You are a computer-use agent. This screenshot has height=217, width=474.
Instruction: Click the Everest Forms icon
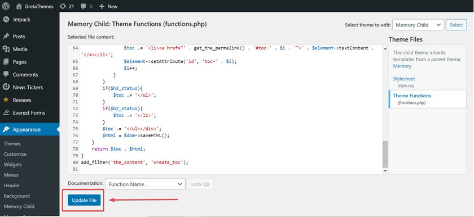(6, 112)
